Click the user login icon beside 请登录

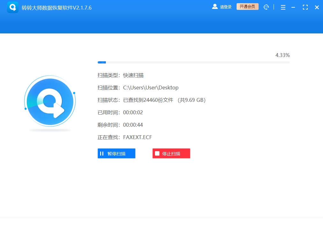[x=214, y=7]
